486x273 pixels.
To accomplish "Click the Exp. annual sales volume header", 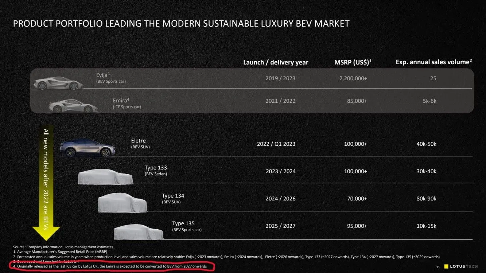I will tap(434, 62).
